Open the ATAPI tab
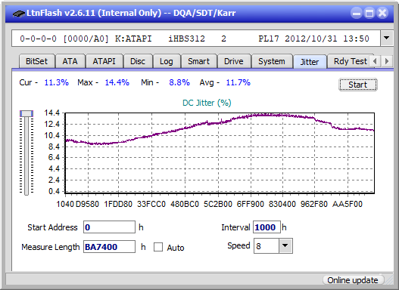399x290 pixels. 104,61
